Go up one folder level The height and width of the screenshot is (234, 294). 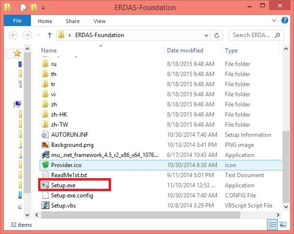(x=50, y=35)
